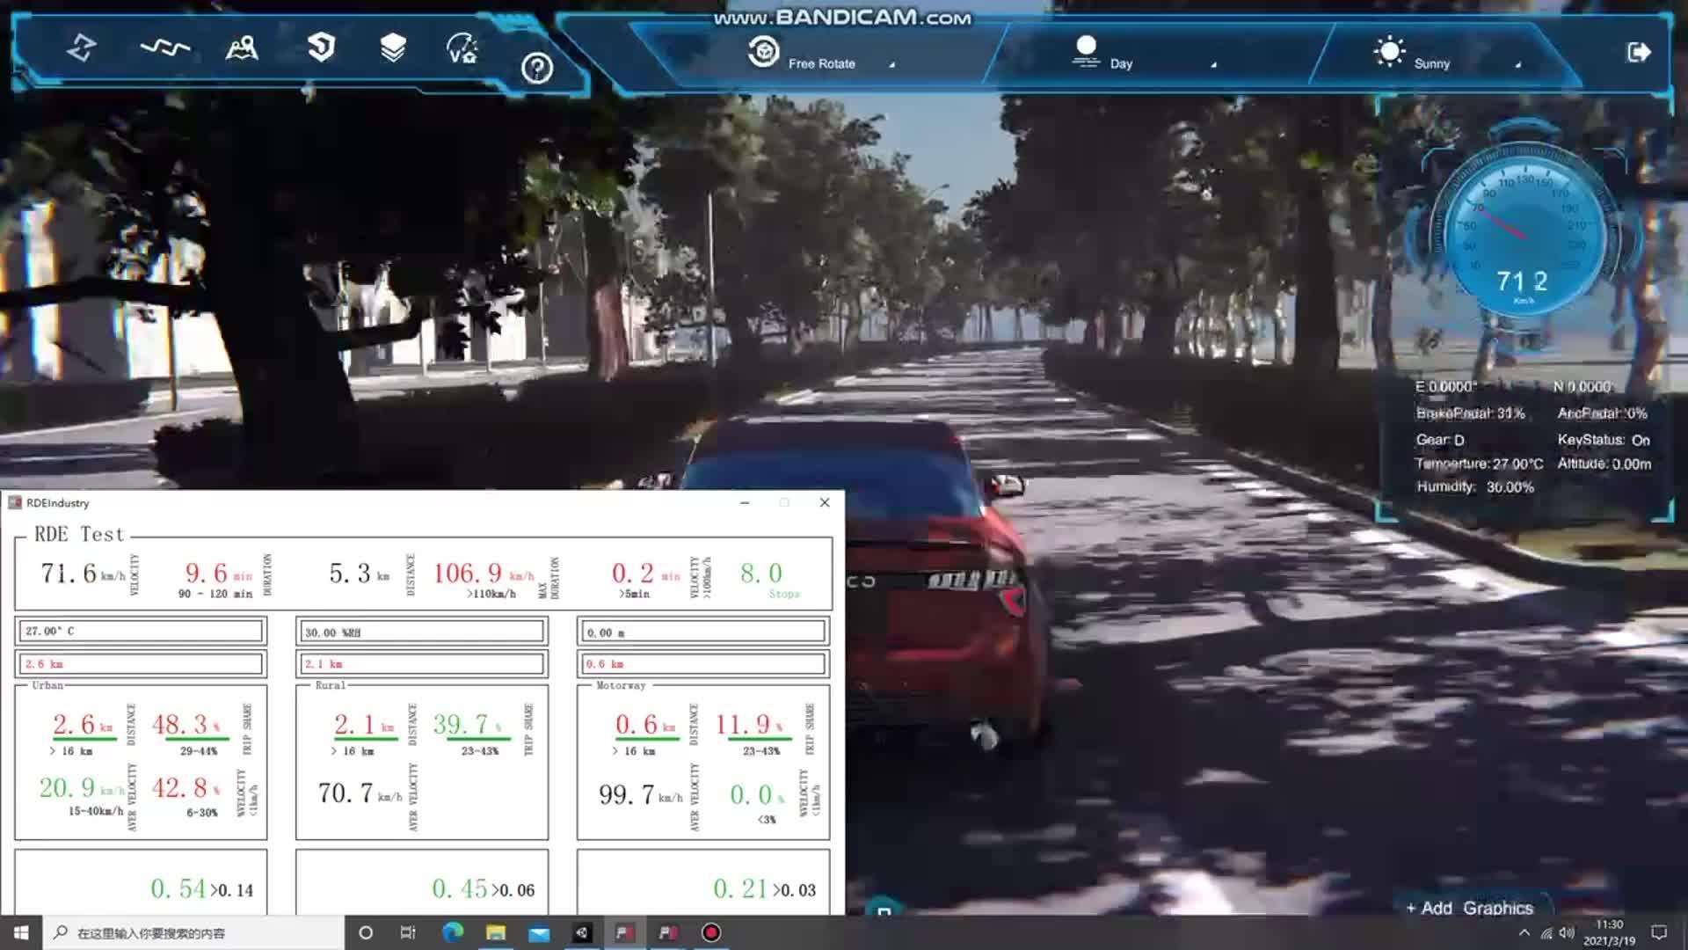
Task: Open the wavy line road profile tool
Action: (165, 47)
